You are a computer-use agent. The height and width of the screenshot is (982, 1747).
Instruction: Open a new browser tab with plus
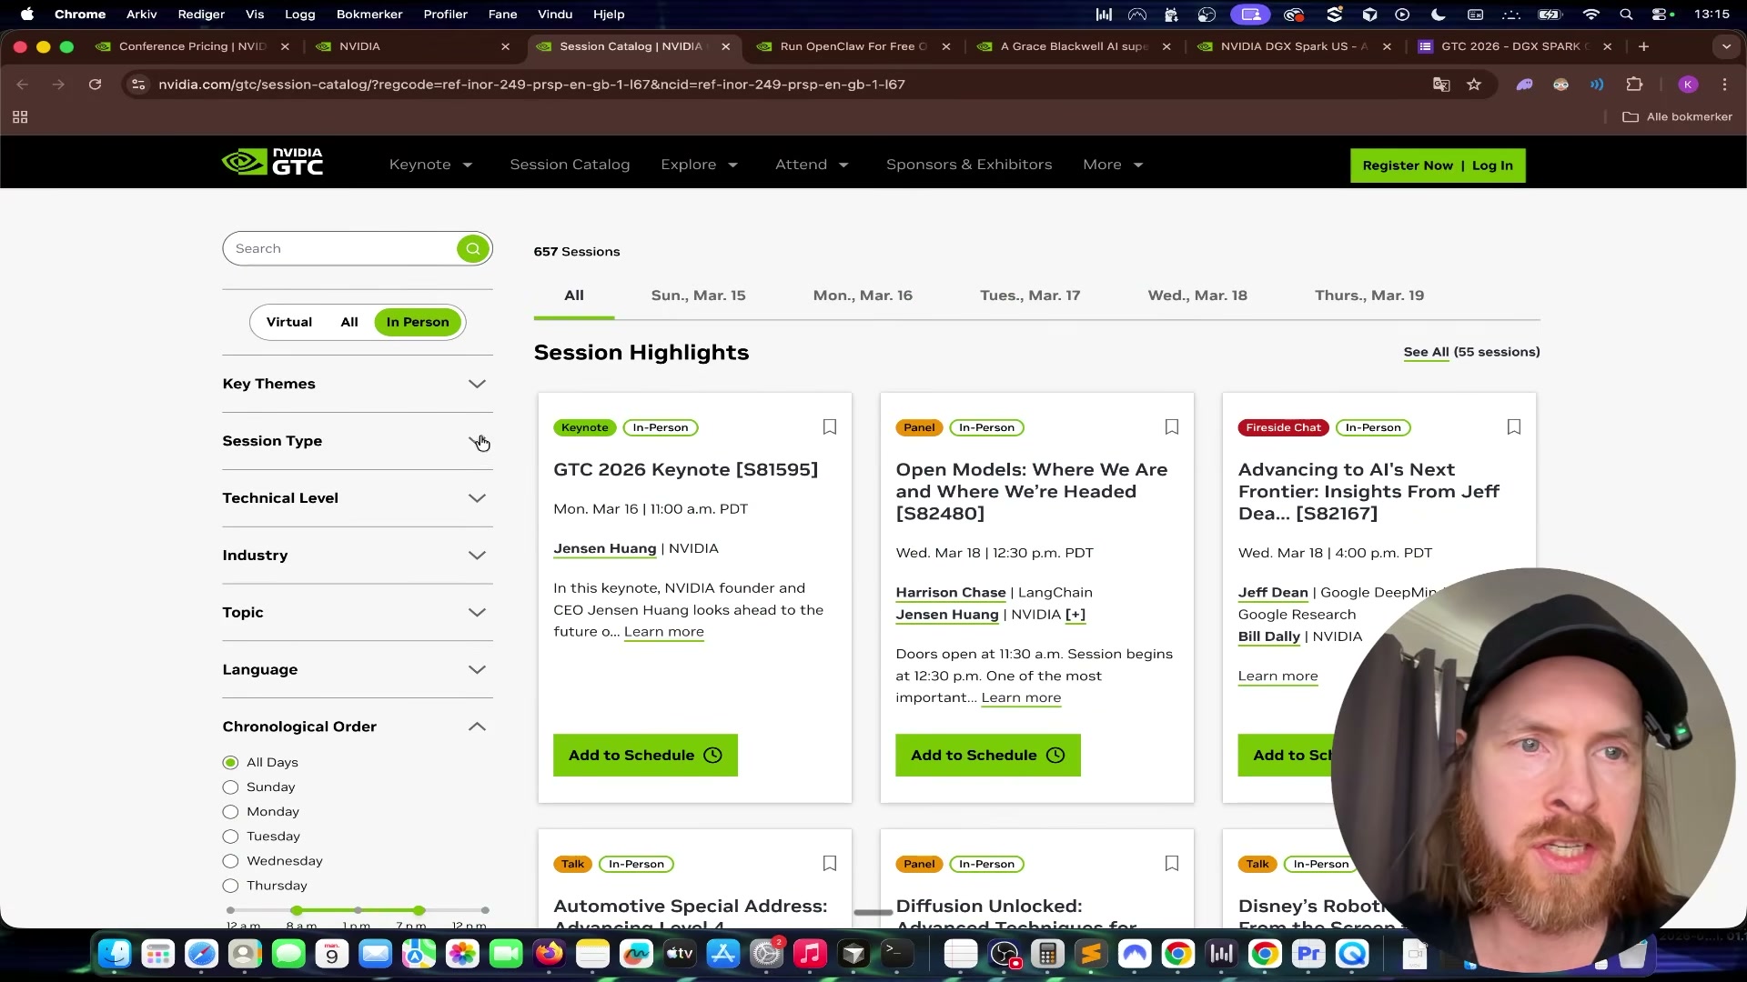(x=1643, y=46)
